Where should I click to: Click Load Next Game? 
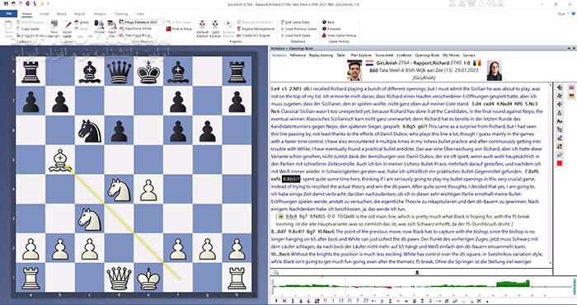(295, 35)
